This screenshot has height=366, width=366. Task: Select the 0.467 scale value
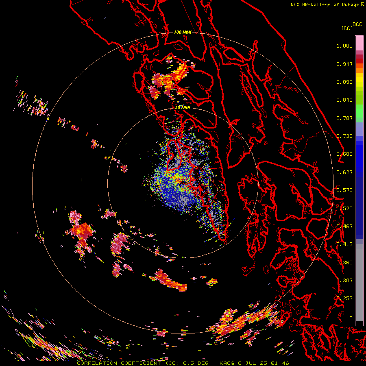click(x=344, y=227)
